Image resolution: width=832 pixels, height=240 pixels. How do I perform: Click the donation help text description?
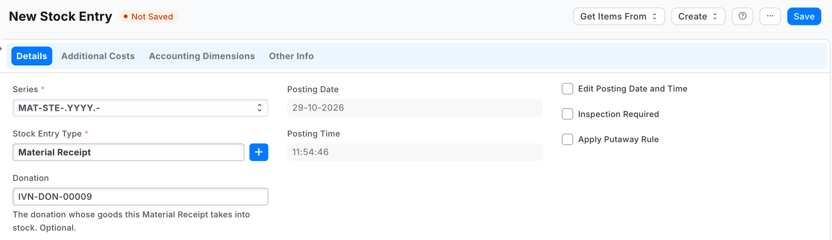click(x=131, y=221)
